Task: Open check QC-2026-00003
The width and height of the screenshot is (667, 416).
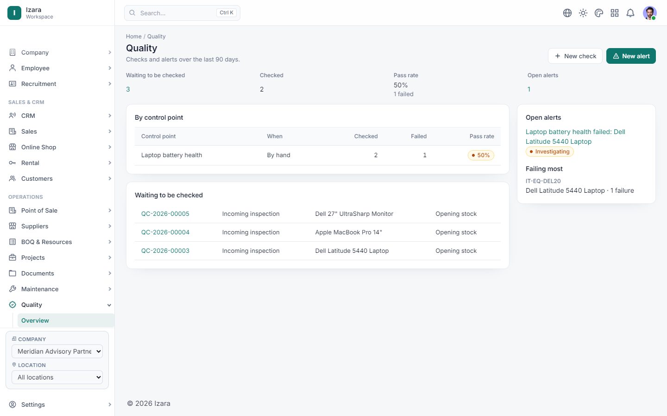Action: click(x=165, y=251)
